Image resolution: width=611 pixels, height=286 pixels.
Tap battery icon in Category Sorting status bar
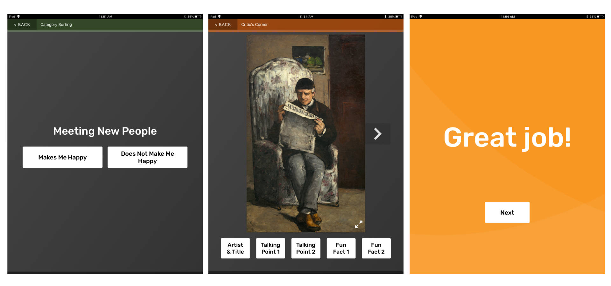pos(198,17)
